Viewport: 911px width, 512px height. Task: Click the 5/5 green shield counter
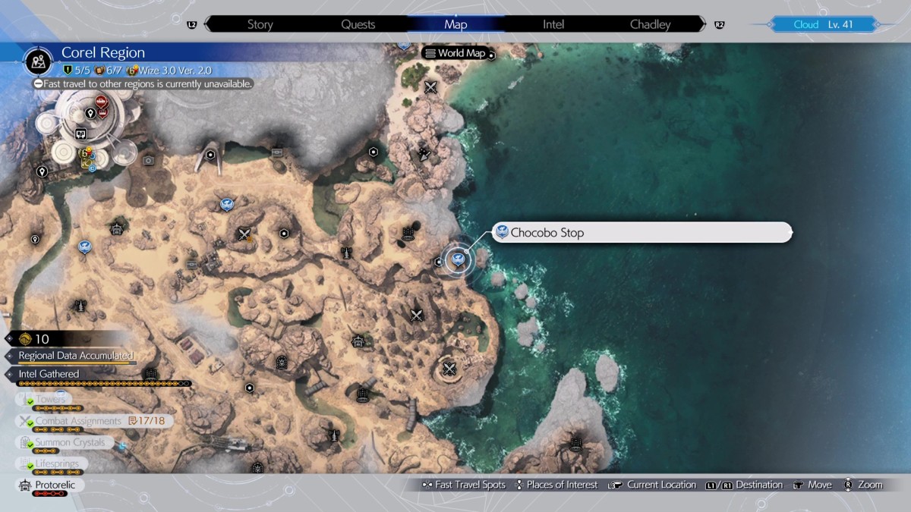[x=76, y=70]
